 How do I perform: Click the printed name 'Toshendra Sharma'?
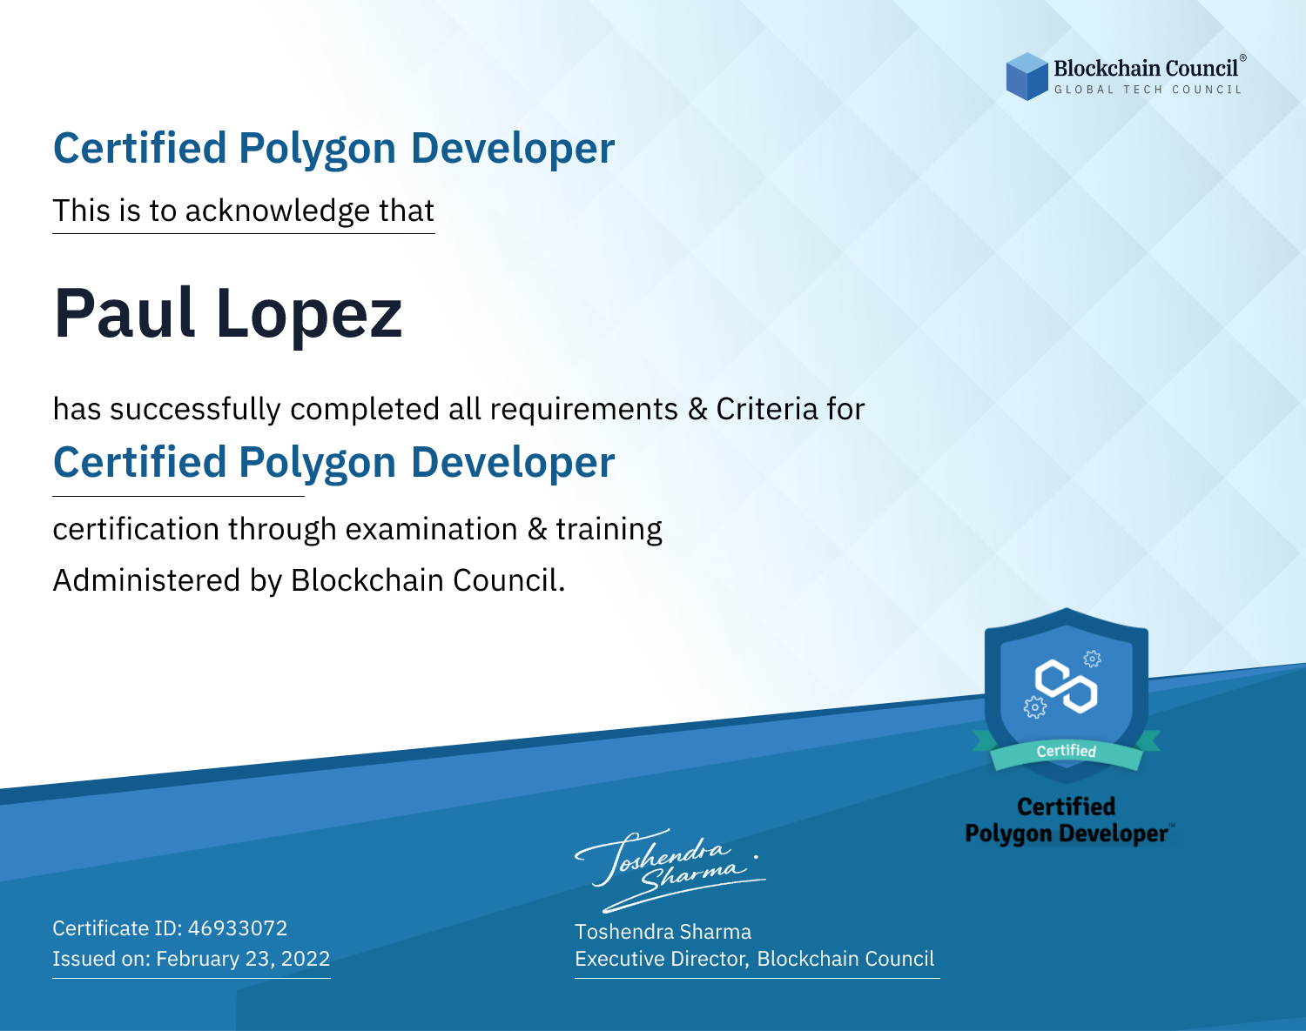click(x=663, y=932)
